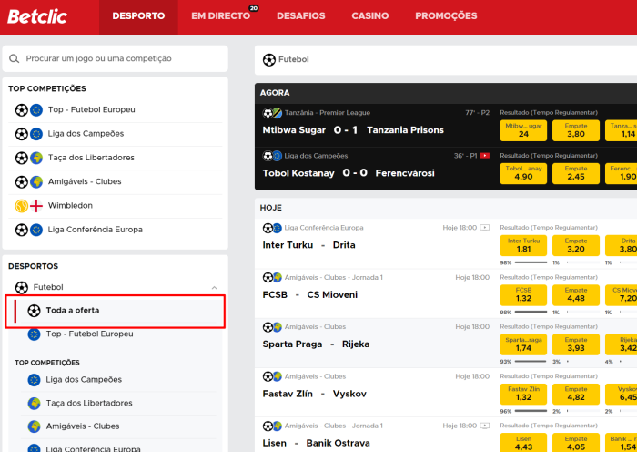Open the DESAFIOS tab

[x=301, y=16]
